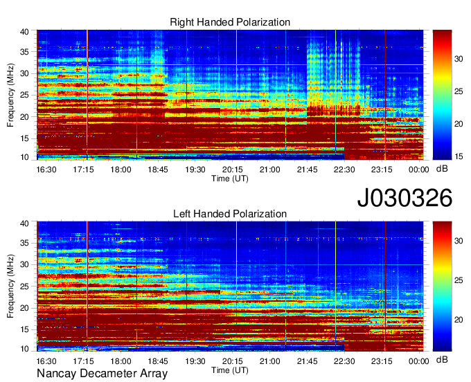The width and height of the screenshot is (471, 382).
Task: Select 21:45 time tick under left-handed plot
Action: click(307, 361)
